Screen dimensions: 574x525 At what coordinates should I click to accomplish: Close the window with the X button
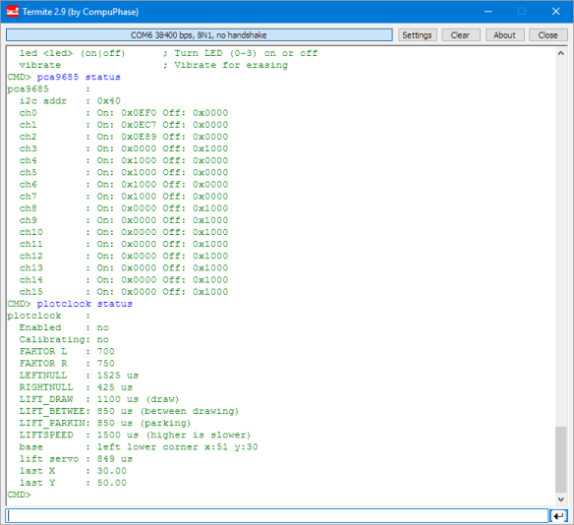tap(555, 12)
